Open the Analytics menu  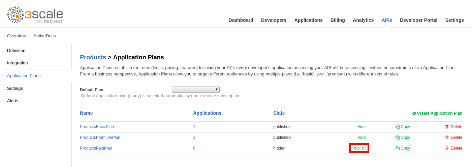point(363,20)
